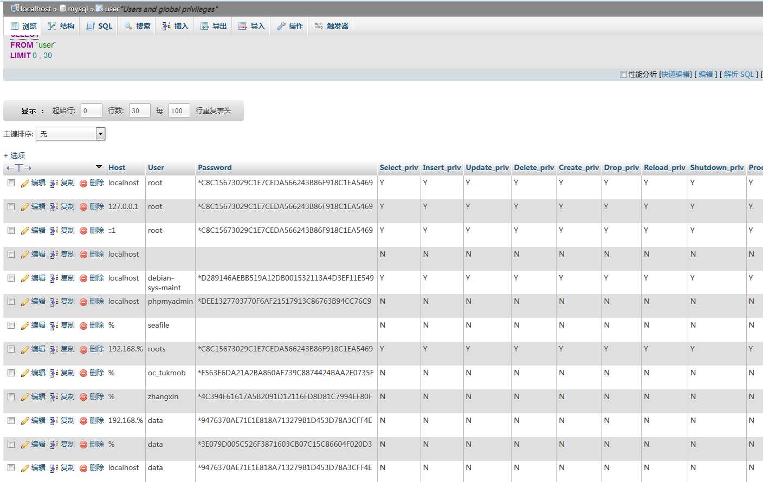Click the 起始行 start row input field
This screenshot has width=763, height=482.
click(x=91, y=110)
